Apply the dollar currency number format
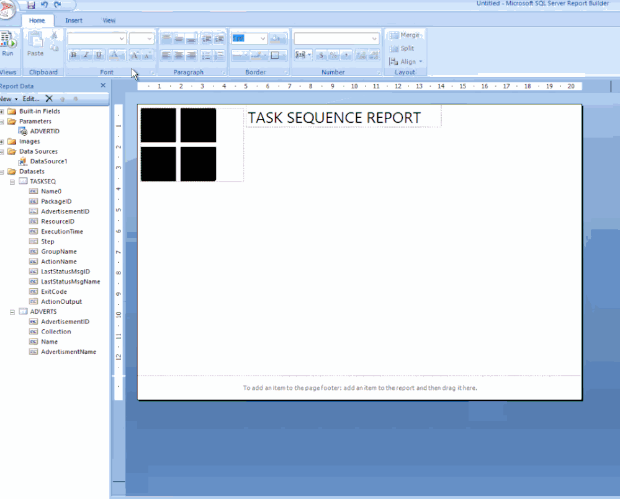This screenshot has width=620, height=499. 321,55
